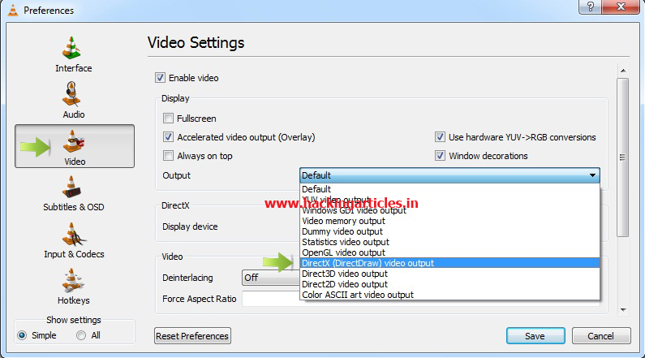Enable the Fullscreen checkbox
645x358 pixels.
tap(168, 119)
